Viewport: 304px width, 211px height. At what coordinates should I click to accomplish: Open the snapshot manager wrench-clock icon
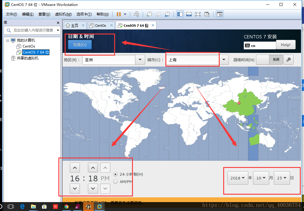(167, 14)
